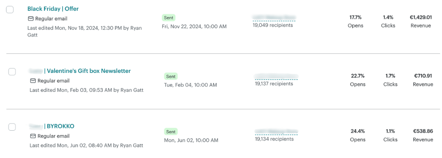Click Sent badge for Valentine's newsletter
The width and height of the screenshot is (442, 158).
click(x=171, y=76)
